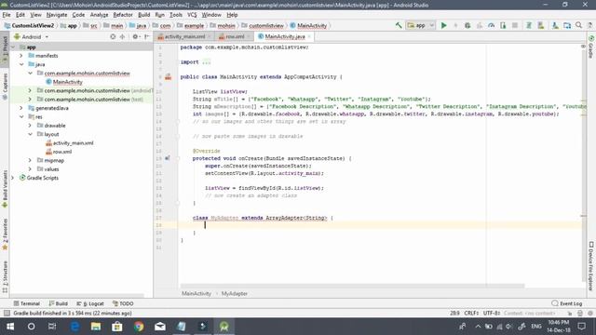Viewport: 596px width, 335px height.
Task: Expand the mipmap folder
Action: tap(30, 160)
